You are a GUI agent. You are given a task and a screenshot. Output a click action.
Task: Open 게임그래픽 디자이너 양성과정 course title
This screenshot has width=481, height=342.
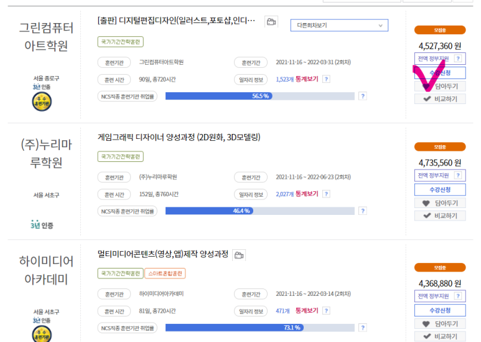179,137
